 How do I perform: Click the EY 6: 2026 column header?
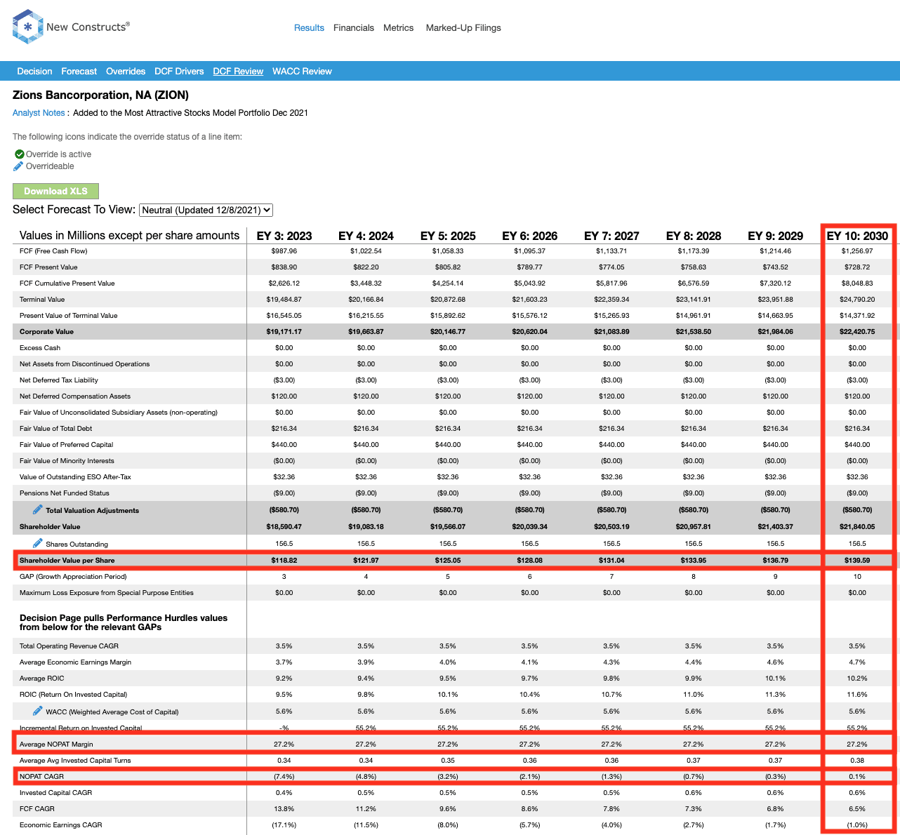click(x=530, y=236)
